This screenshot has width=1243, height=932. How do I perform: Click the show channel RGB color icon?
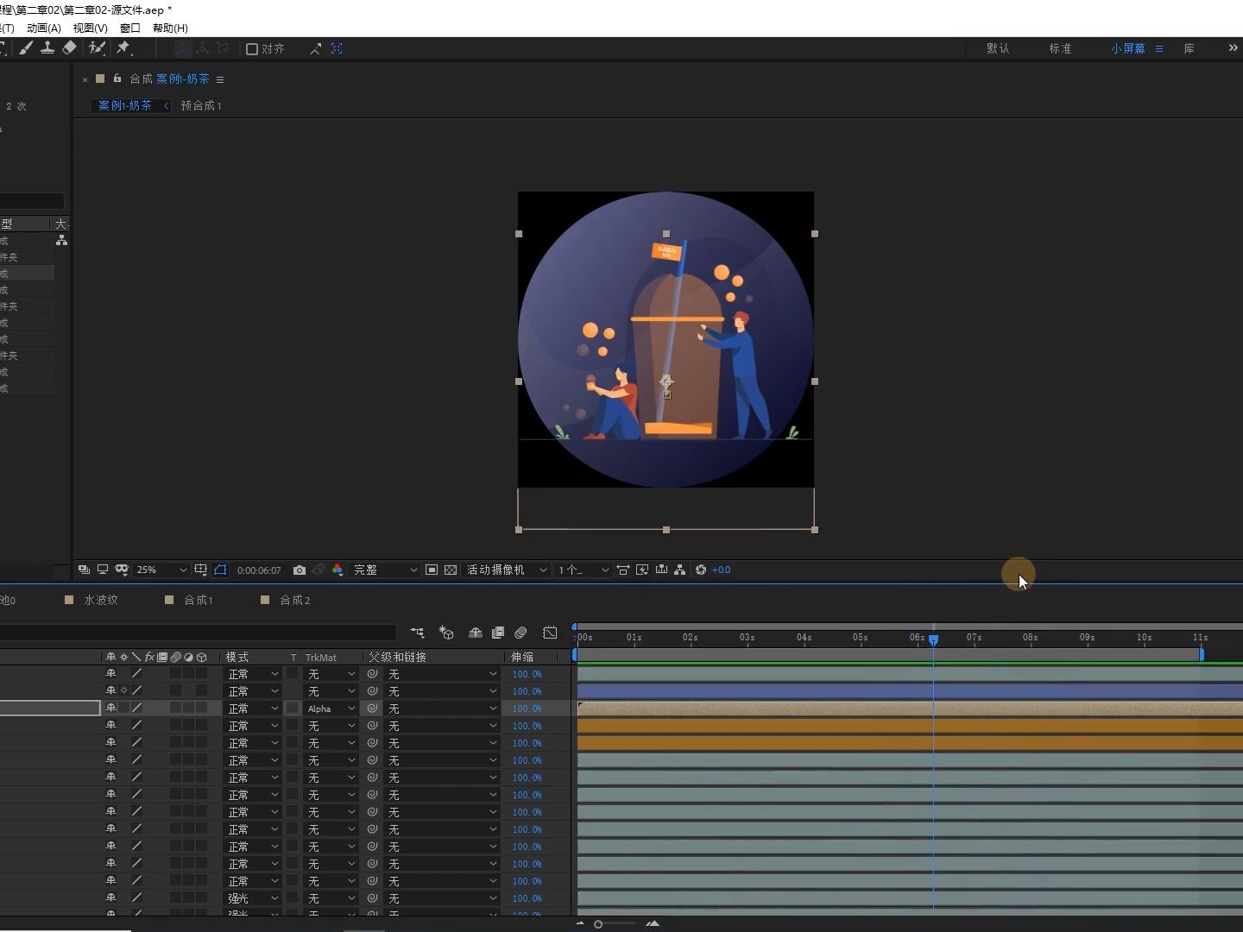(x=338, y=570)
